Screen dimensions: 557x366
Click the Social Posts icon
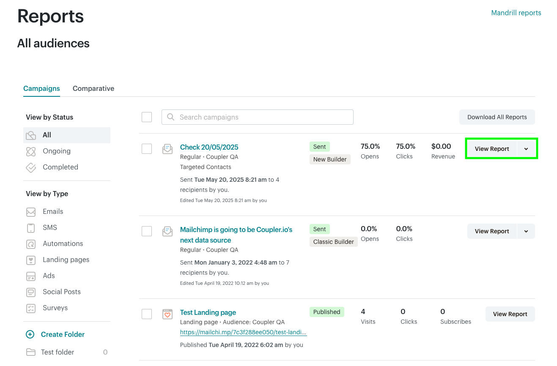coord(30,292)
